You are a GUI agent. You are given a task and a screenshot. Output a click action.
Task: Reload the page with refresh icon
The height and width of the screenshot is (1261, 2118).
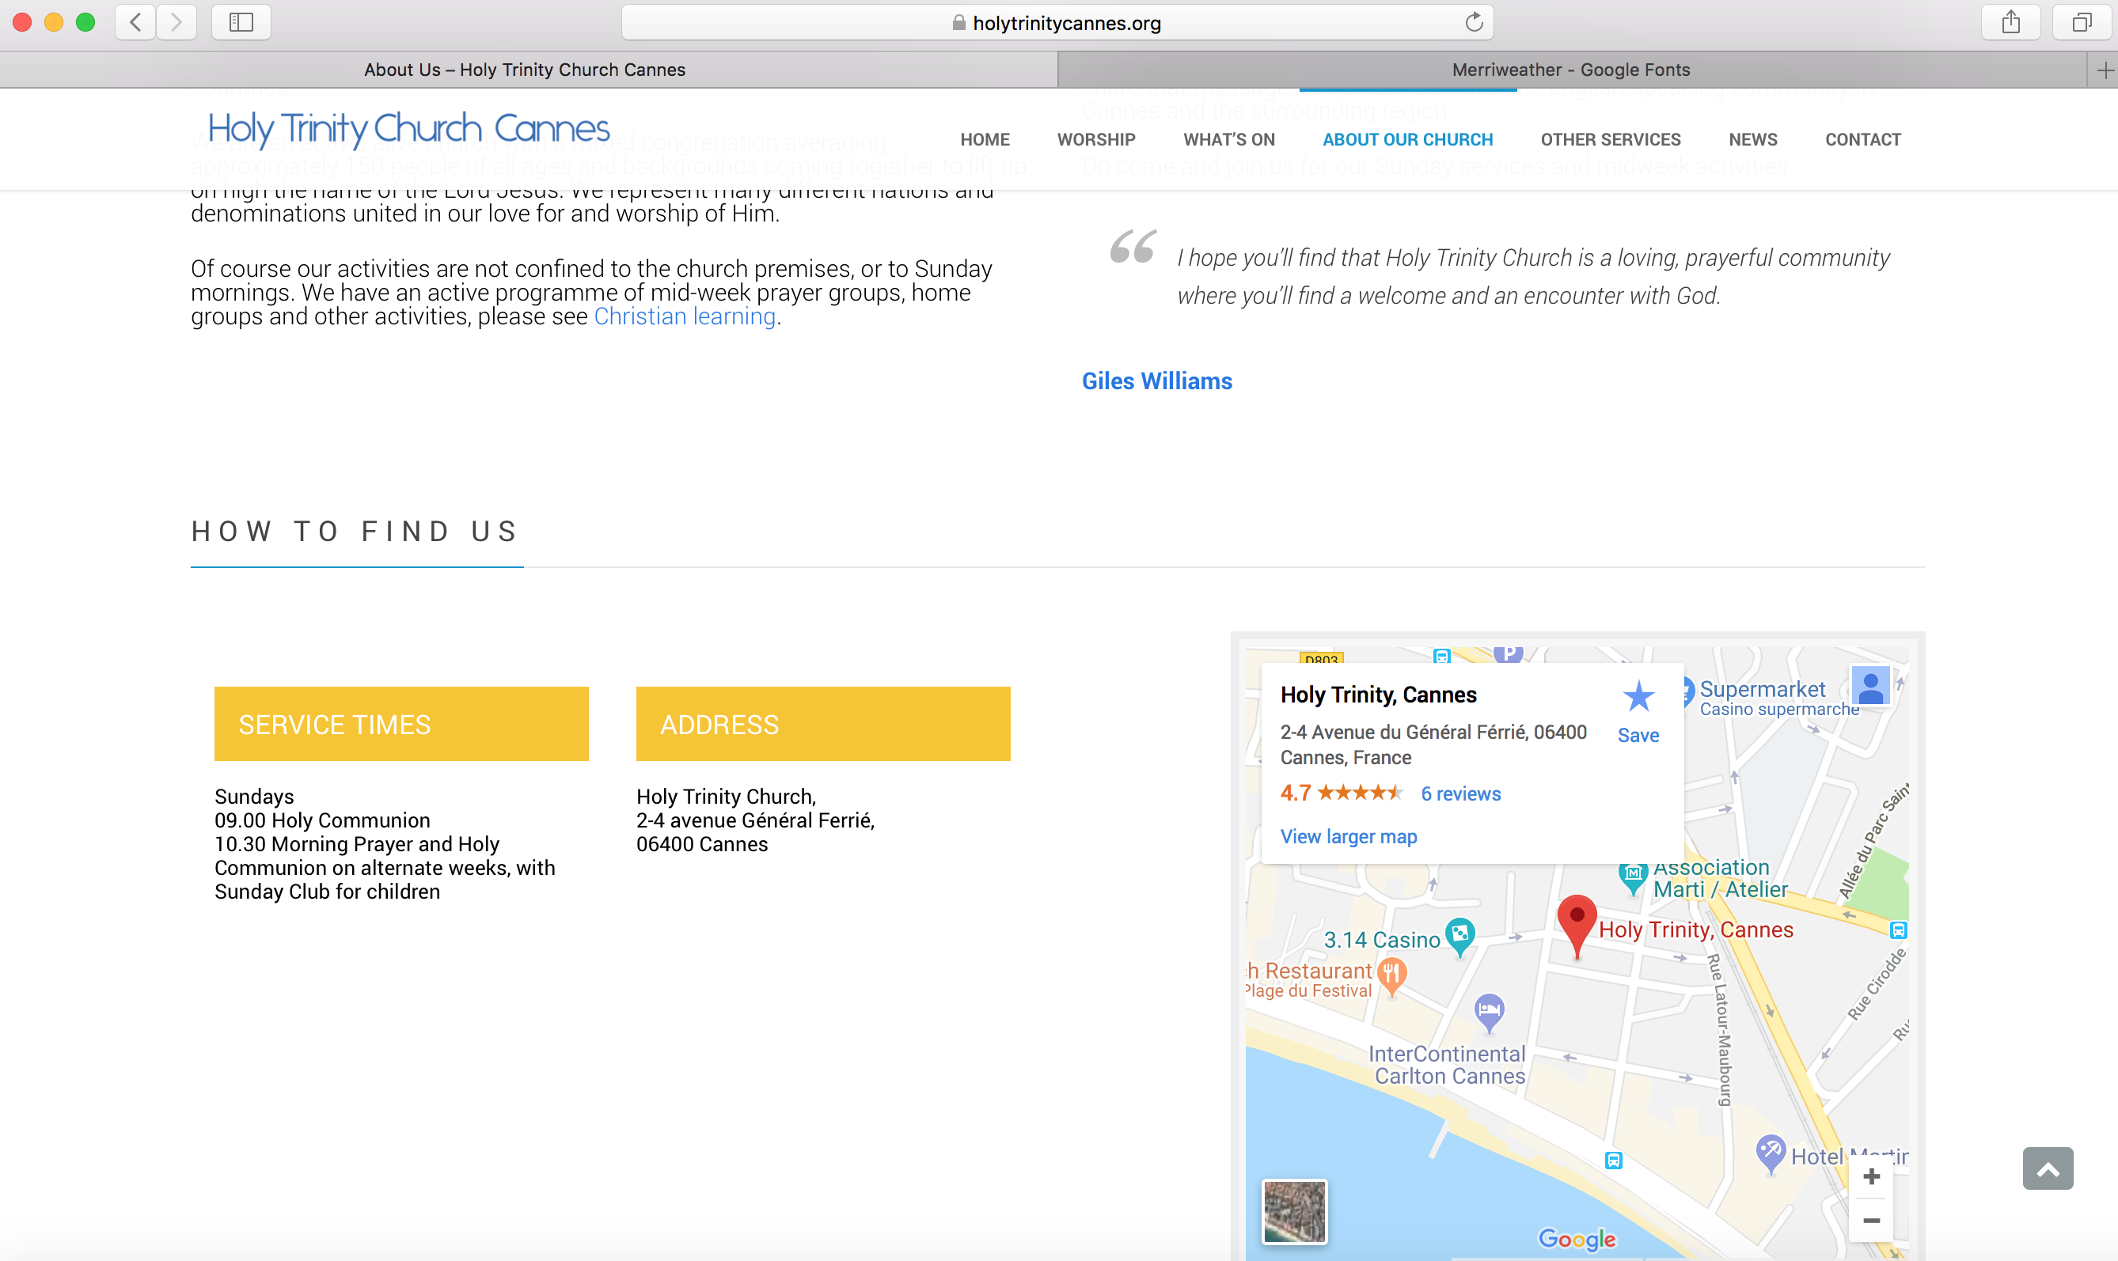1474,22
